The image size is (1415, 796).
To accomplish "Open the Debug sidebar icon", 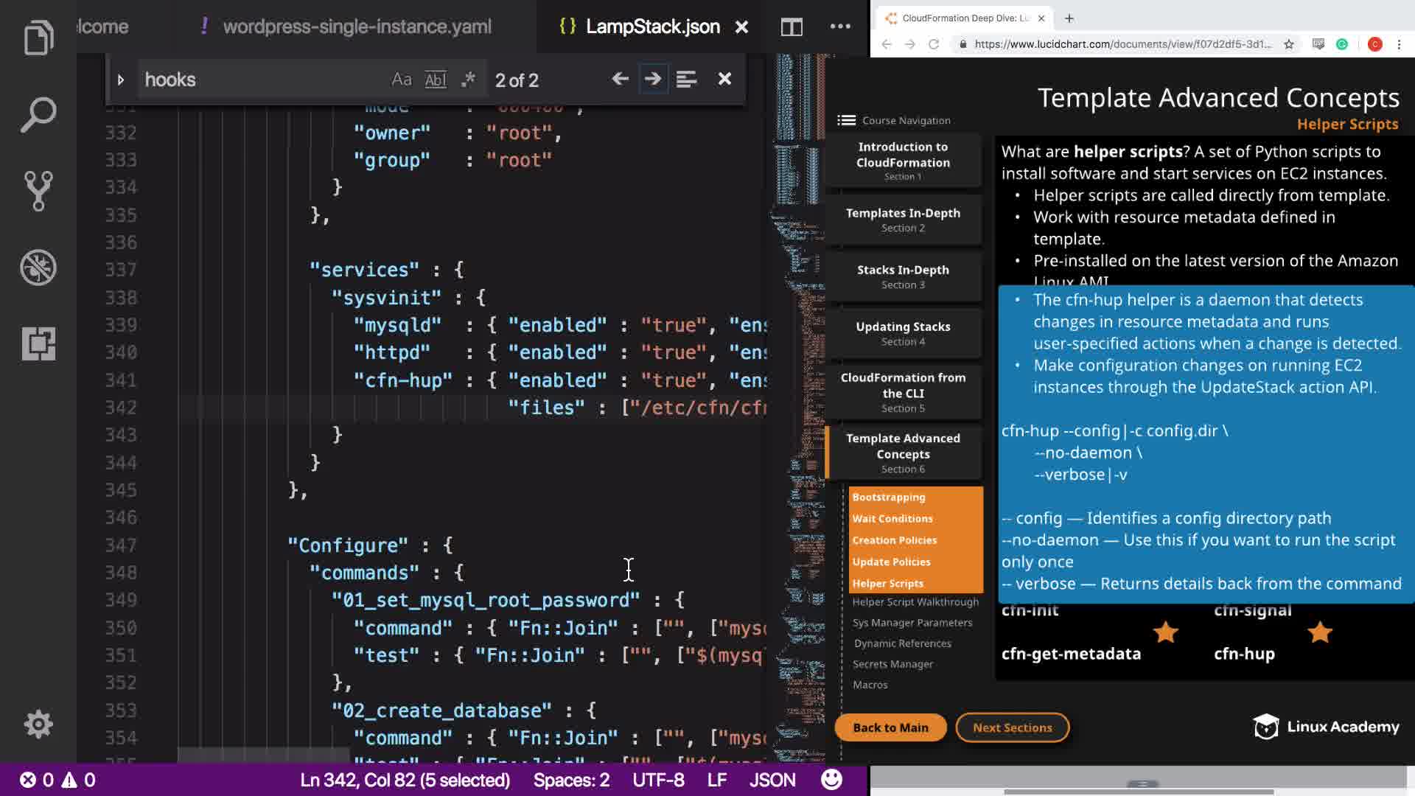I will point(38,267).
